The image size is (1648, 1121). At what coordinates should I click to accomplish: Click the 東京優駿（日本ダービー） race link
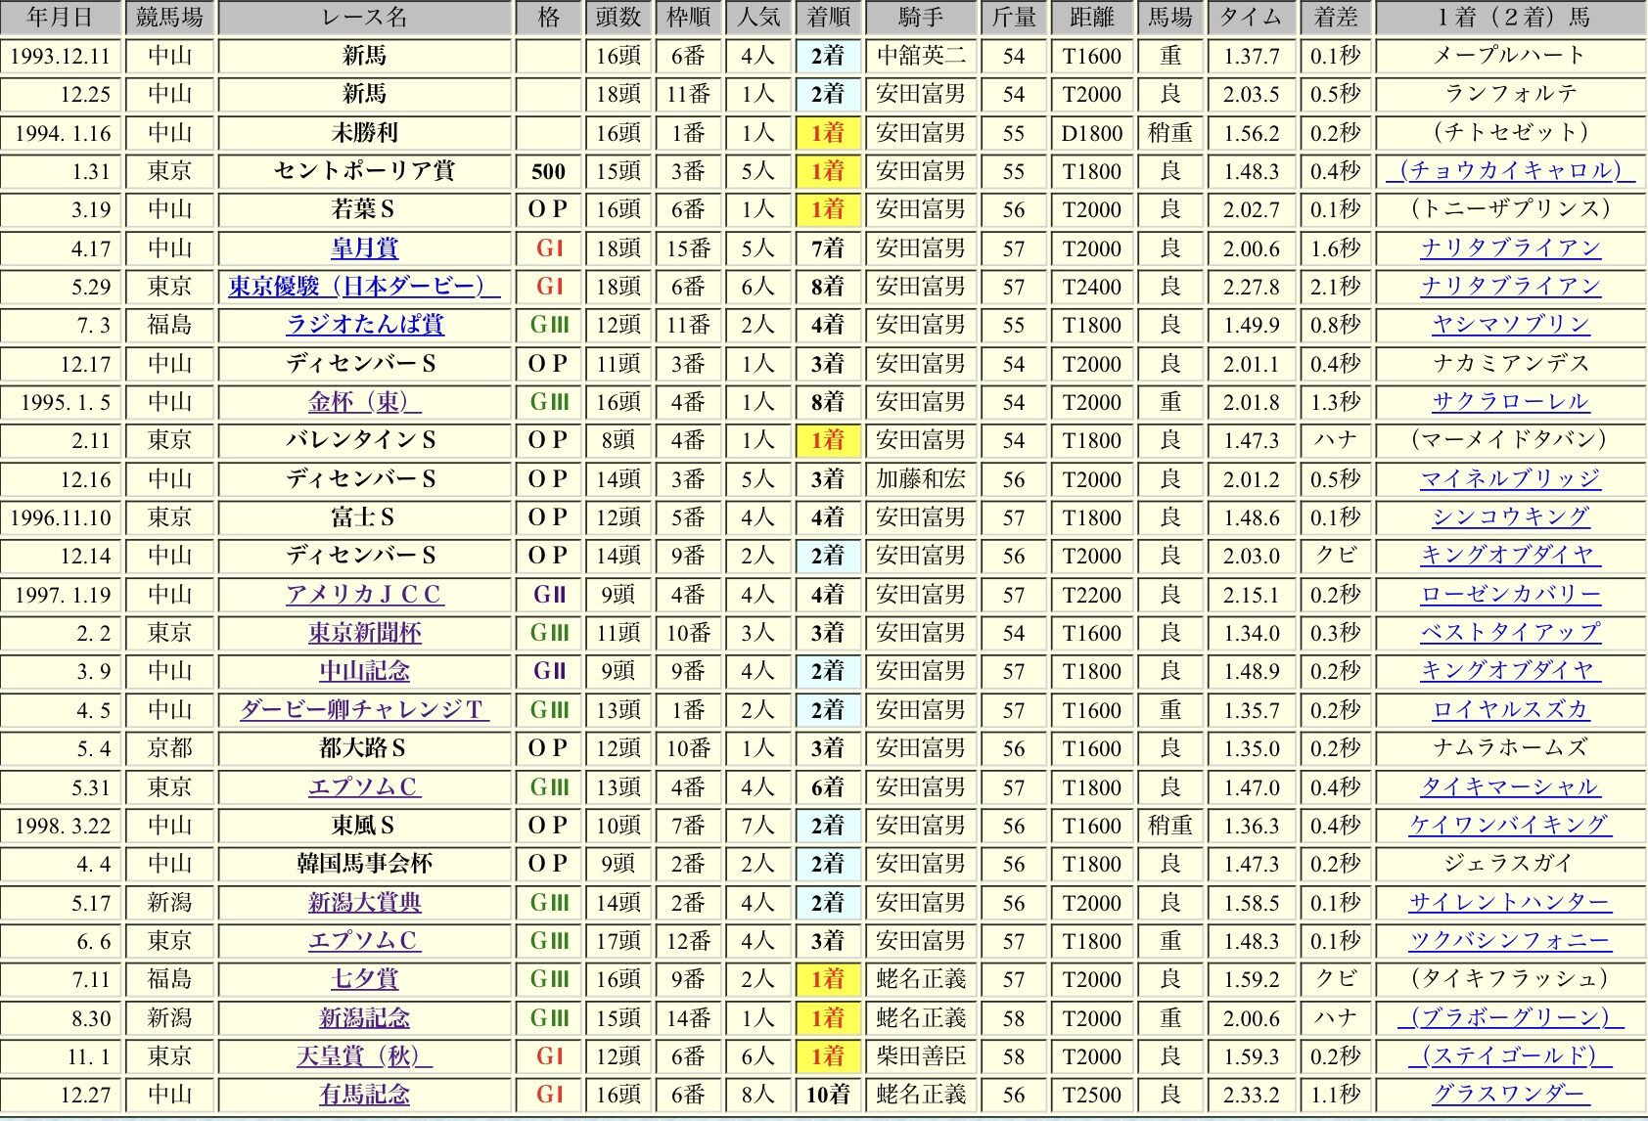[x=364, y=287]
